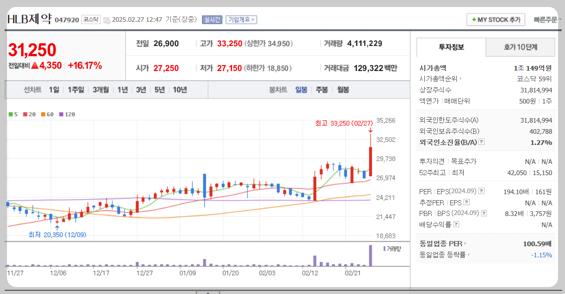This screenshot has width=565, height=294.
Task: Toggle the 실시간 real-time badge
Action: pos(212,20)
